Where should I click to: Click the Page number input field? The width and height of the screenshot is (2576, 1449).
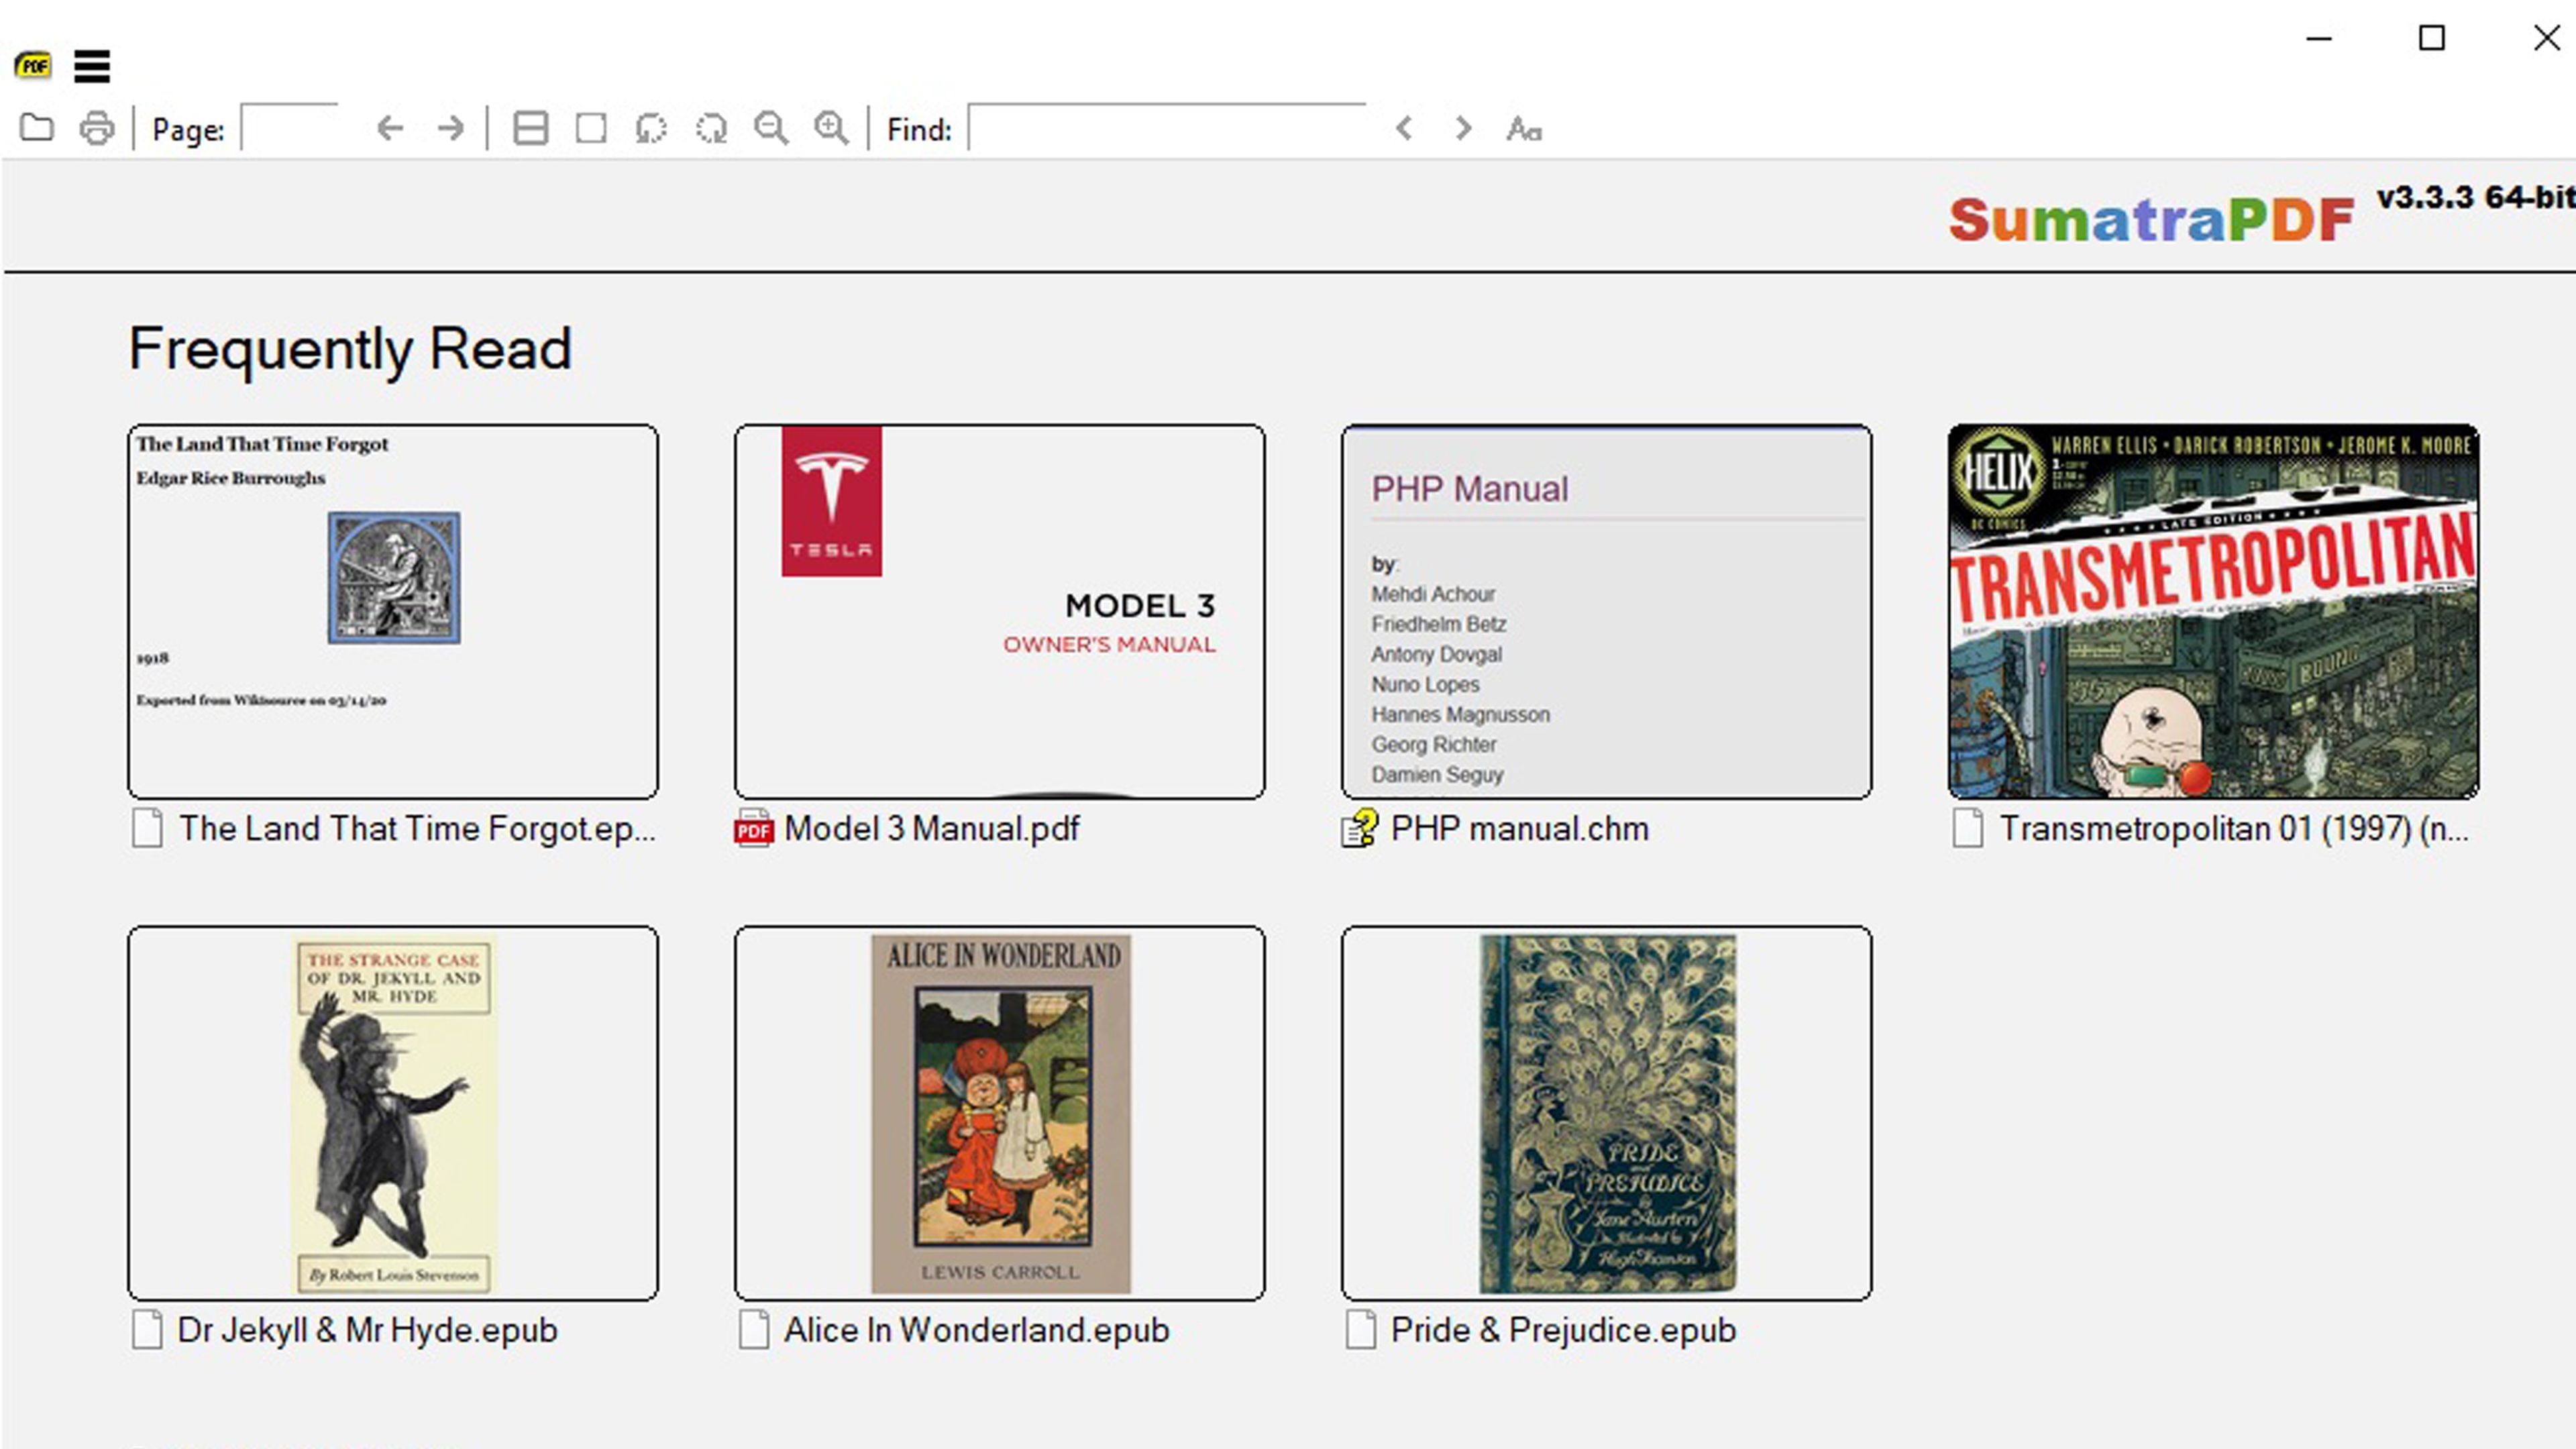tap(291, 129)
